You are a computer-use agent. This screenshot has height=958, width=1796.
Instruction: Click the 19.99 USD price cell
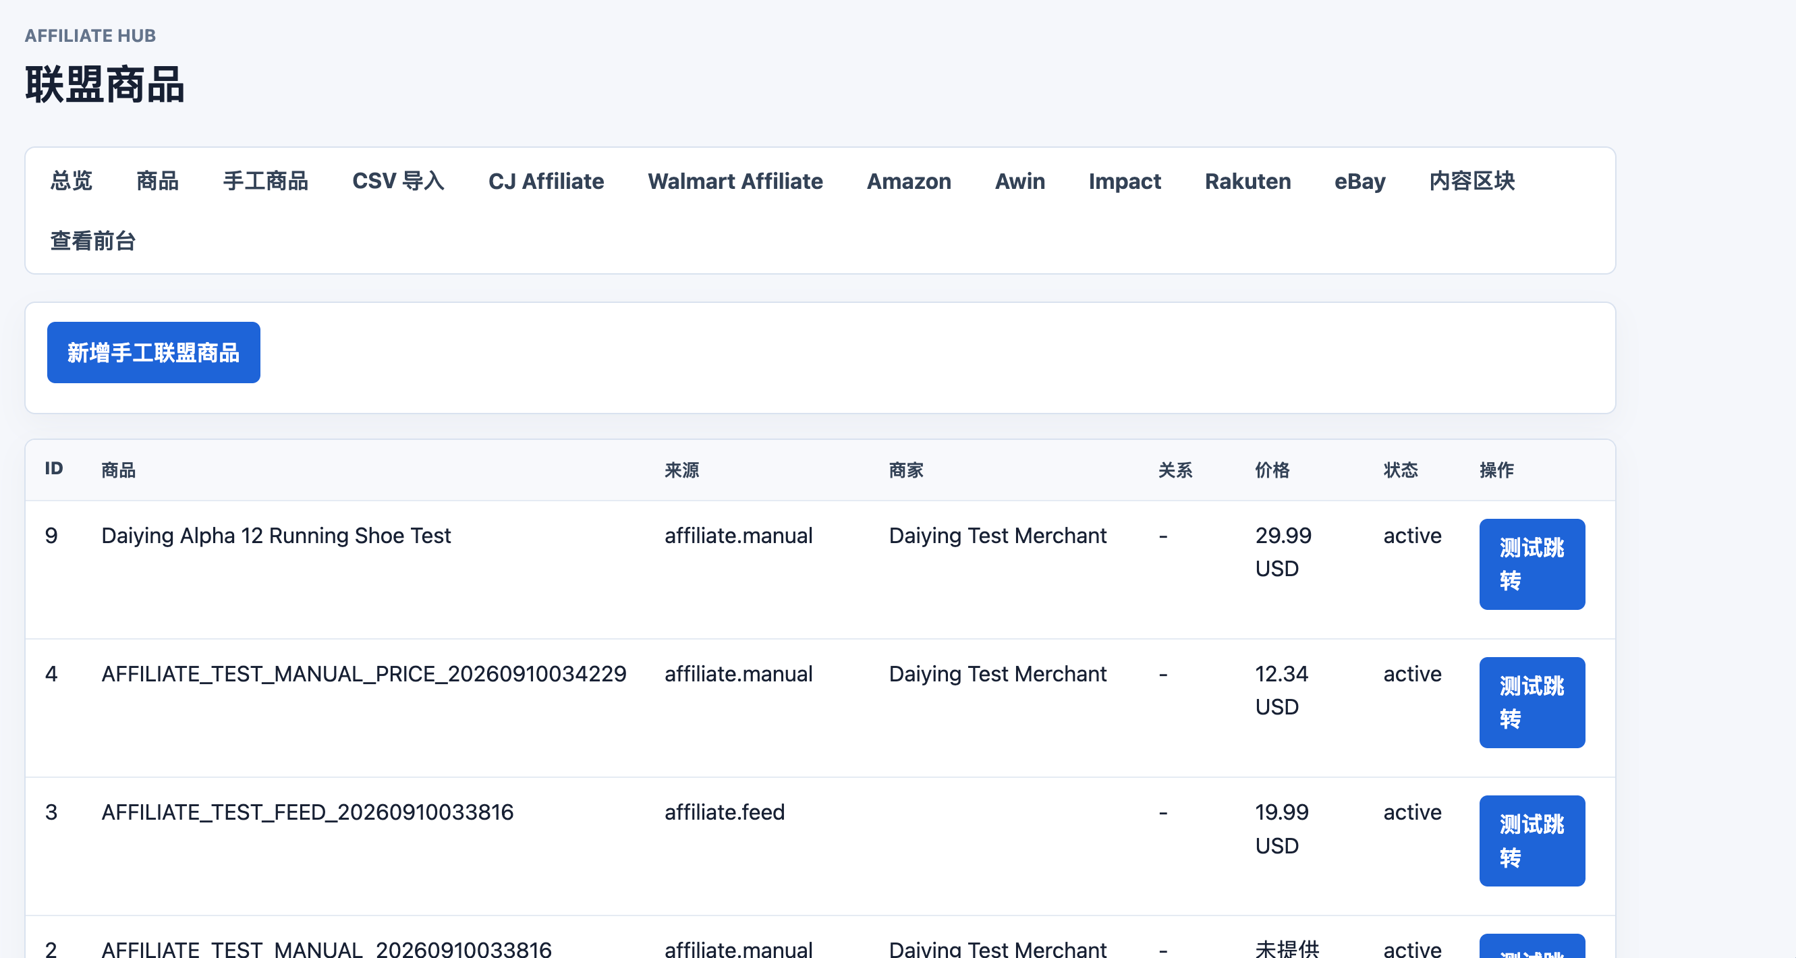(1281, 828)
